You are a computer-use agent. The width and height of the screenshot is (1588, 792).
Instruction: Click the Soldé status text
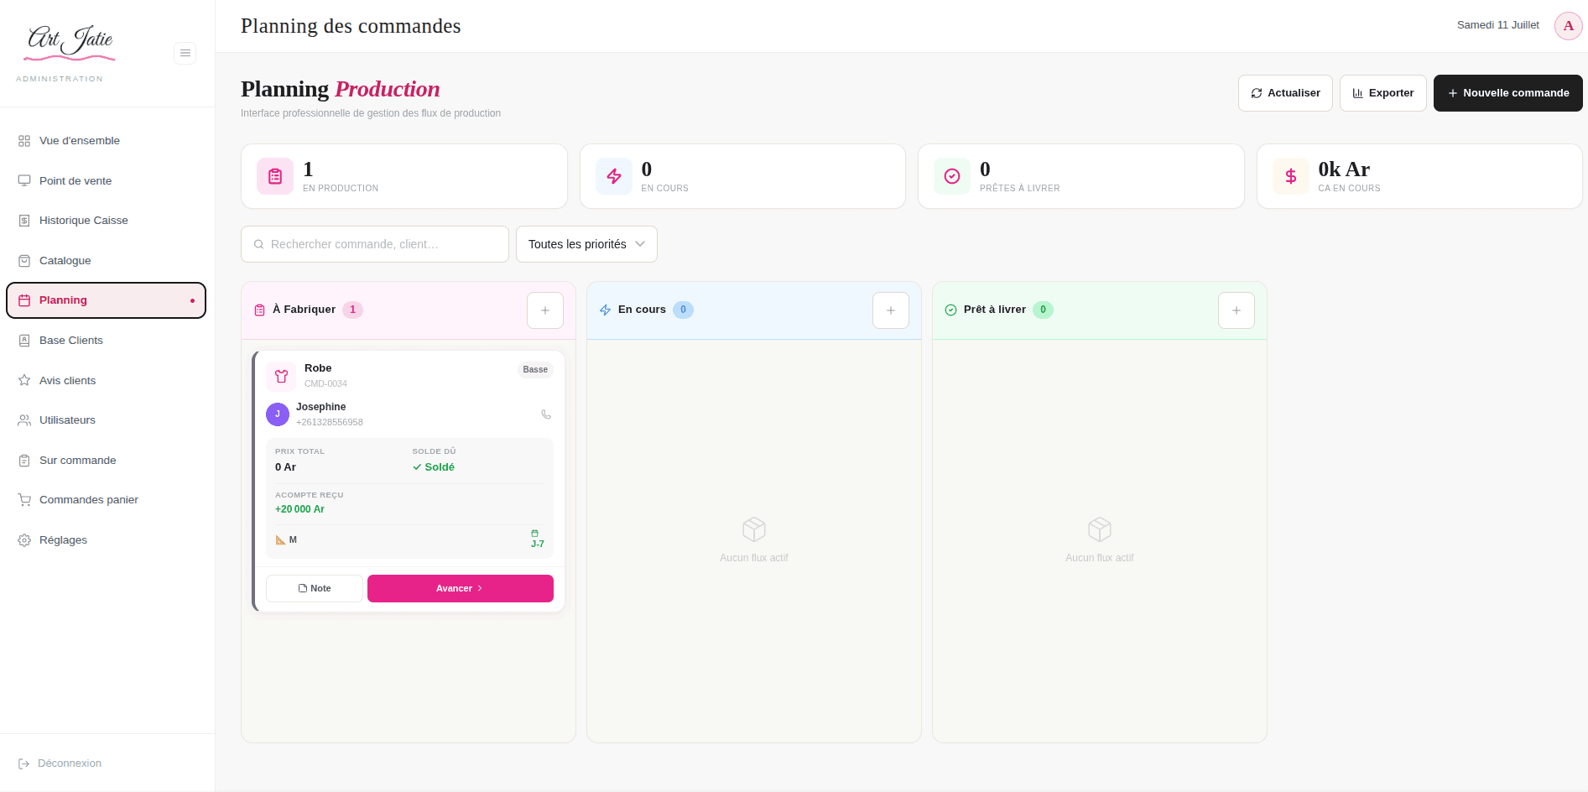(x=434, y=467)
